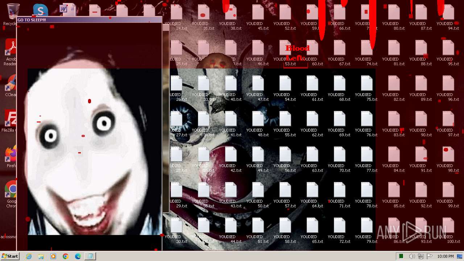This screenshot has width=464, height=261.
Task: Select file YOUDIED 76.txt
Action: pyautogui.click(x=366, y=124)
